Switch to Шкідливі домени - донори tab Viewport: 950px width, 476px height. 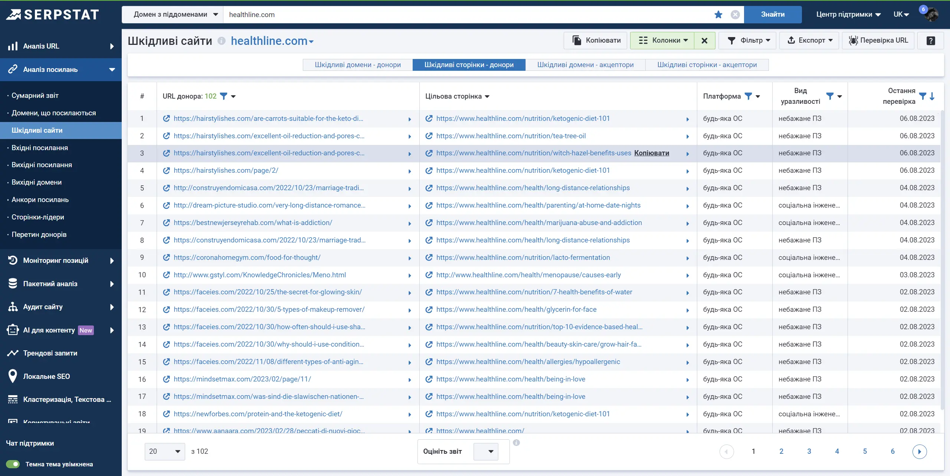click(358, 65)
